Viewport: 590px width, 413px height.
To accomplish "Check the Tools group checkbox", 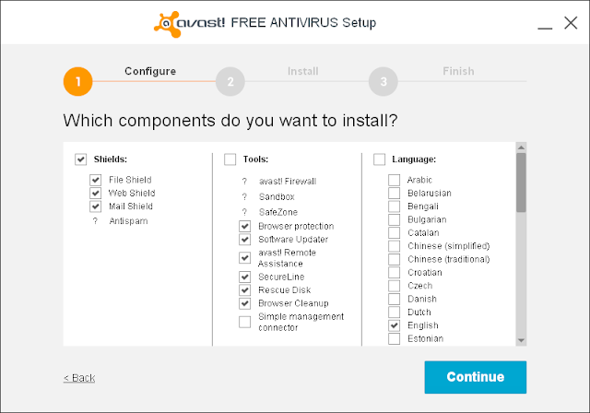I will [x=230, y=159].
